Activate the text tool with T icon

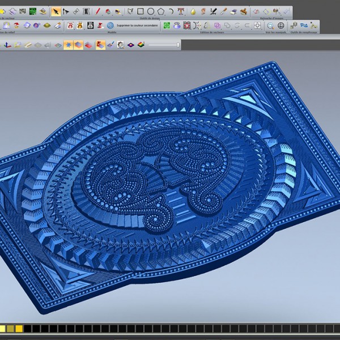coord(180,11)
